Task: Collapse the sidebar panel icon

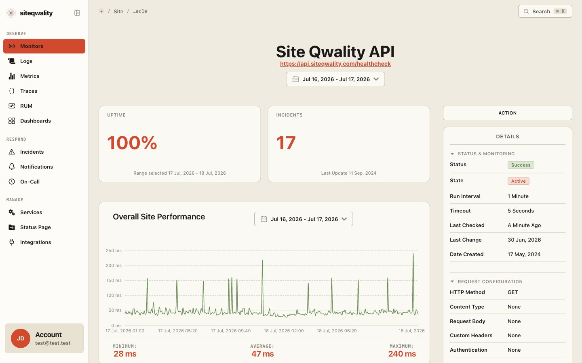Action: [77, 13]
